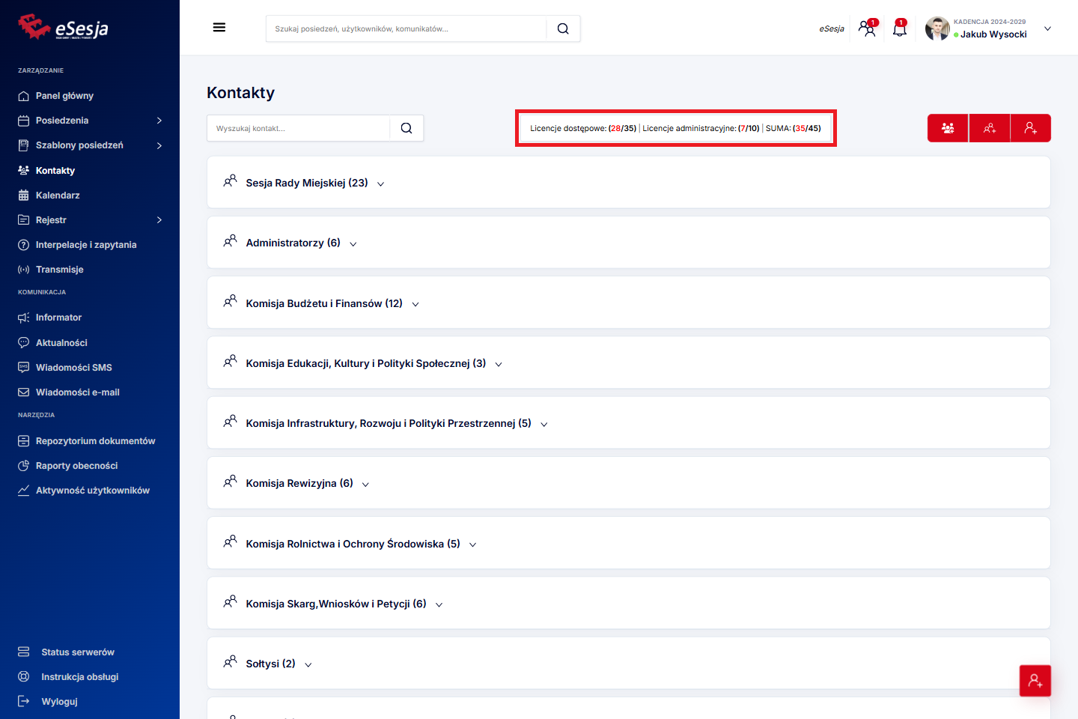1078x719 pixels.
Task: Open Aktualności in sidebar
Action: pos(61,343)
